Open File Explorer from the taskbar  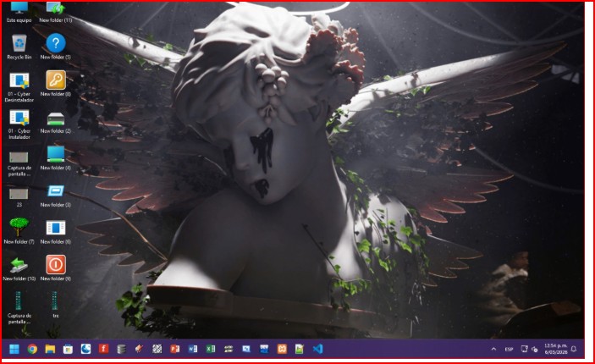tap(50, 349)
